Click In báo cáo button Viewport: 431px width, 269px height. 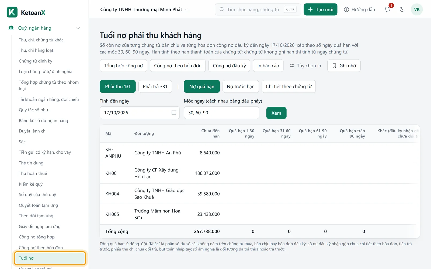pos(268,66)
